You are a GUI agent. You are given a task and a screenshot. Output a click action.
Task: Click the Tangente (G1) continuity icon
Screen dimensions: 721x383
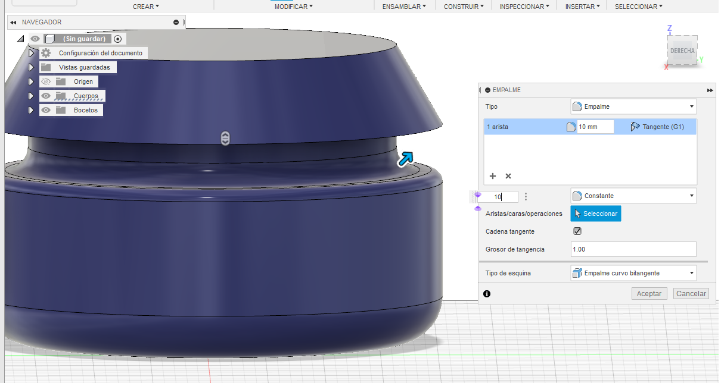(635, 127)
